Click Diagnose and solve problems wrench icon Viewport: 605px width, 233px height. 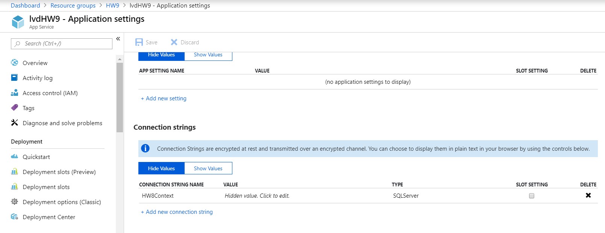pyautogui.click(x=15, y=123)
